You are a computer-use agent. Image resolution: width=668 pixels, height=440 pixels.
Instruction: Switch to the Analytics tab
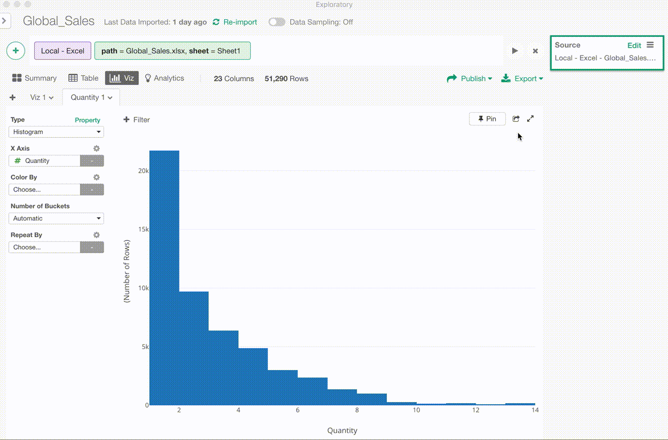pyautogui.click(x=164, y=78)
